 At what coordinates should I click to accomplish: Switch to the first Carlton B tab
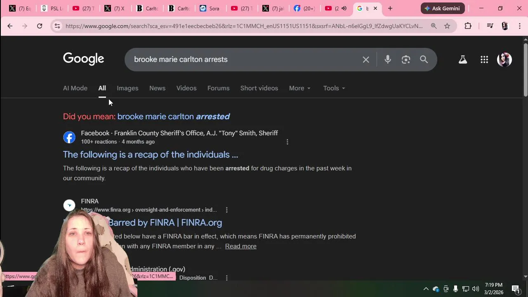(147, 8)
